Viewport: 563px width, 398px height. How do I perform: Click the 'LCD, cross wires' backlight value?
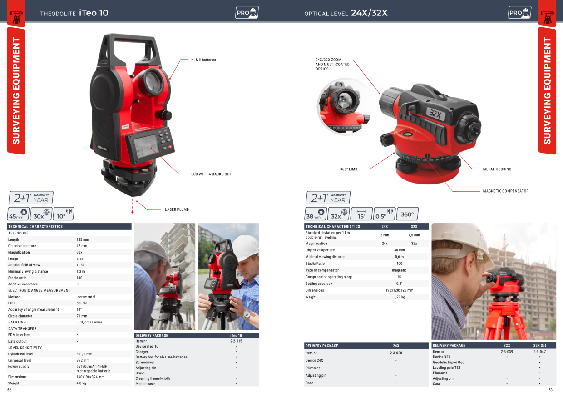[89, 322]
